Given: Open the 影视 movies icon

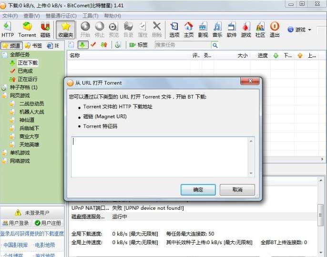Looking at the screenshot, I should pyautogui.click(x=203, y=30).
